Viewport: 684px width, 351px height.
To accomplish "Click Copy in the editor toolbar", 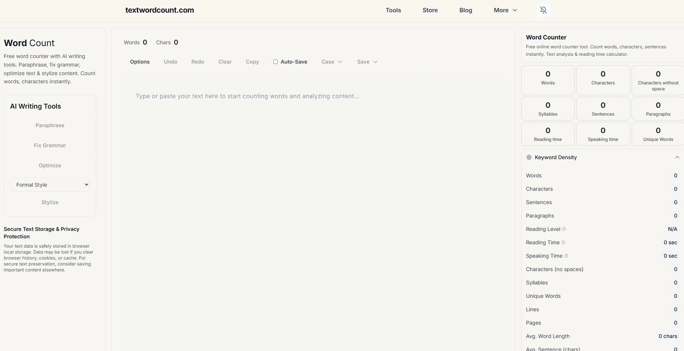I will (x=252, y=62).
